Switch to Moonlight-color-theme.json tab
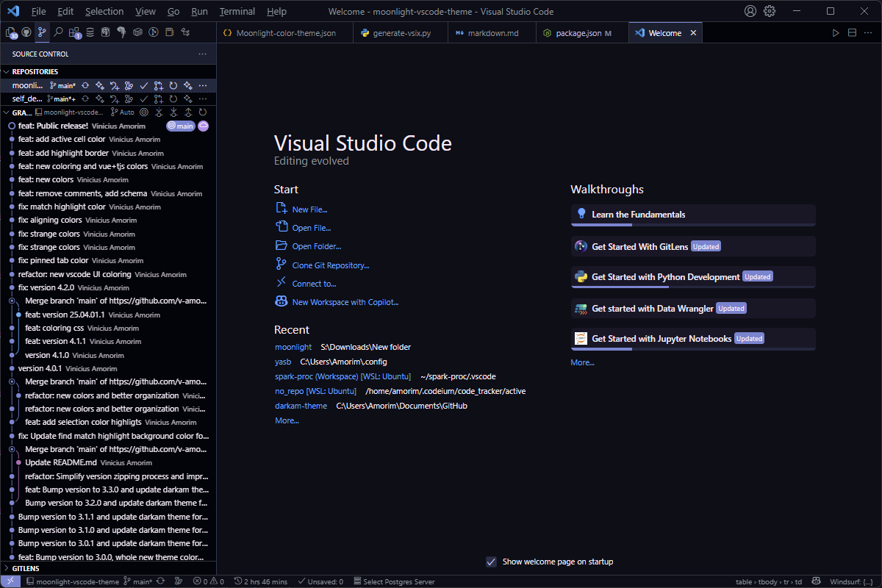Viewport: 882px width, 588px height. coord(286,33)
